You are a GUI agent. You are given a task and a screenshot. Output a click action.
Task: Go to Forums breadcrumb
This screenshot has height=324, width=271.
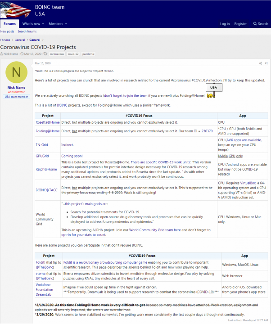[5, 40]
